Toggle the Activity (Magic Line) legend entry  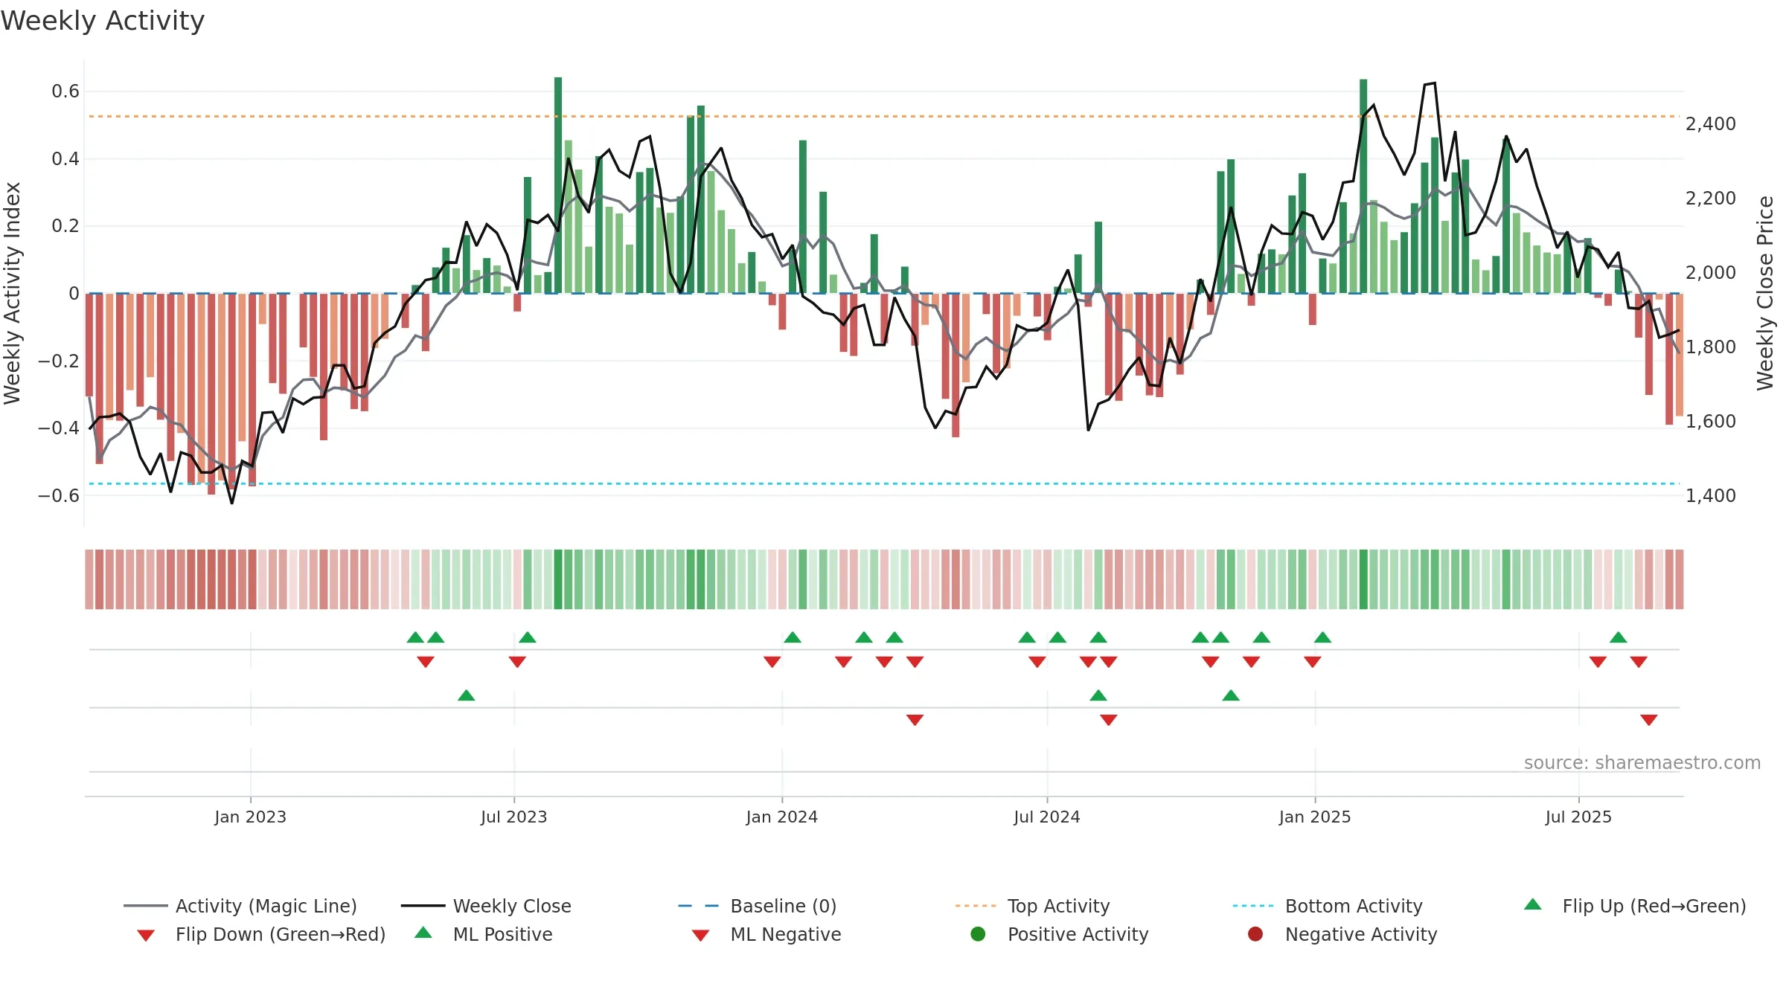point(240,906)
